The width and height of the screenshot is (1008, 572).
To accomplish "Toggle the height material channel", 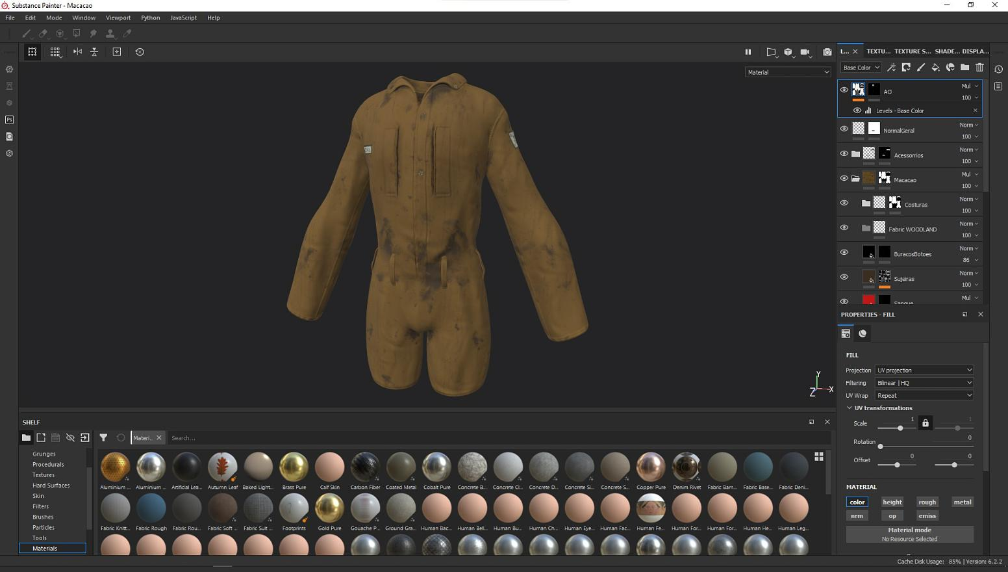I will click(892, 502).
